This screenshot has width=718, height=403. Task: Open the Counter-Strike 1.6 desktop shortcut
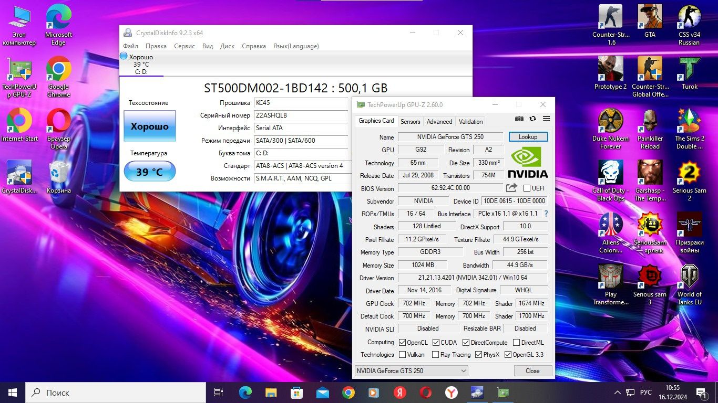pos(611,25)
